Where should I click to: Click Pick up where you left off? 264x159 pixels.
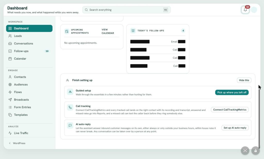click(232, 92)
